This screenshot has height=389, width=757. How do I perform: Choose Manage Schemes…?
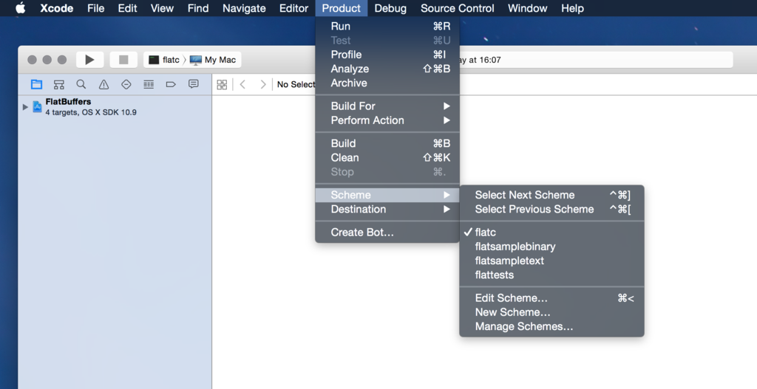[x=551, y=326]
